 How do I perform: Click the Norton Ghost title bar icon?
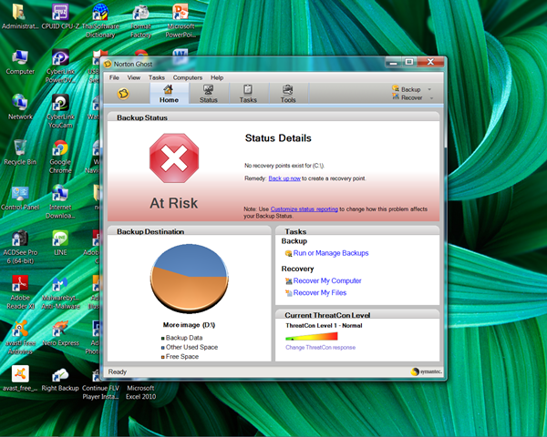click(108, 64)
